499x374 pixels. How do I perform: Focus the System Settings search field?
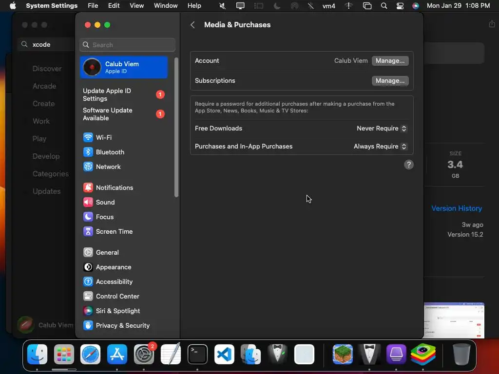click(127, 45)
